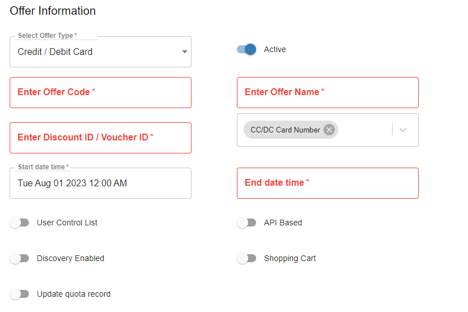Toggle the Discovery Enabled switch
This screenshot has height=312, width=468.
19,258
